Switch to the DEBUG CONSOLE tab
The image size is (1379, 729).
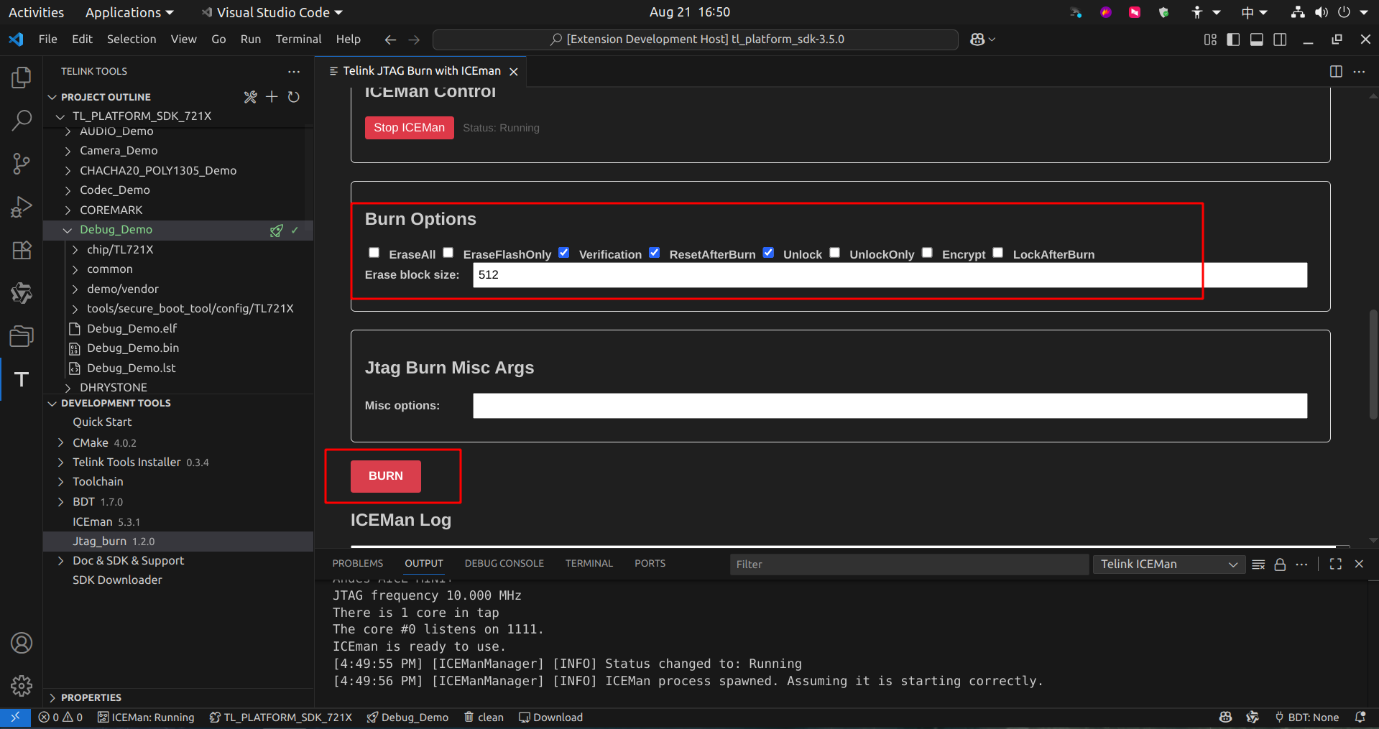click(x=504, y=564)
